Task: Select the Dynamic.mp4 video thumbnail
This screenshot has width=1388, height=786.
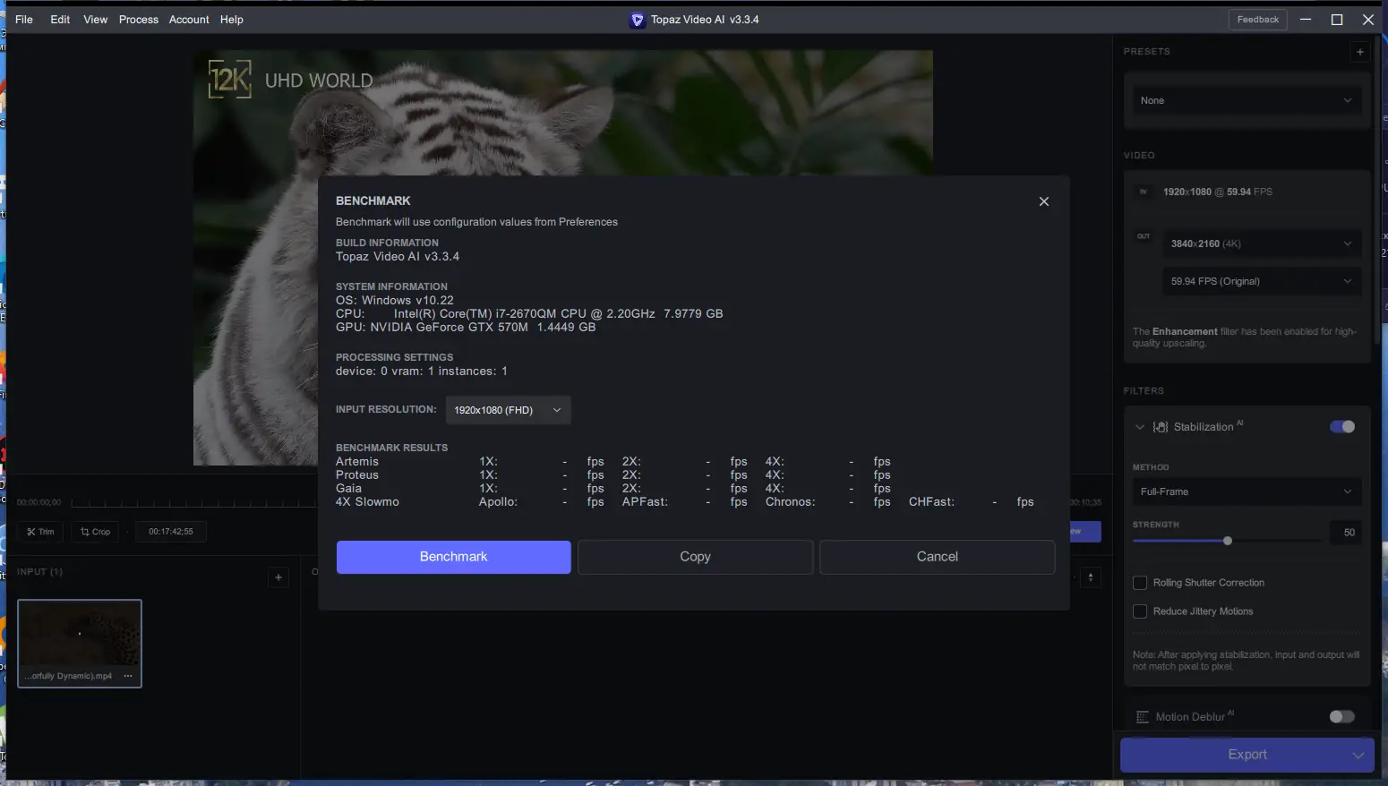Action: (x=80, y=644)
